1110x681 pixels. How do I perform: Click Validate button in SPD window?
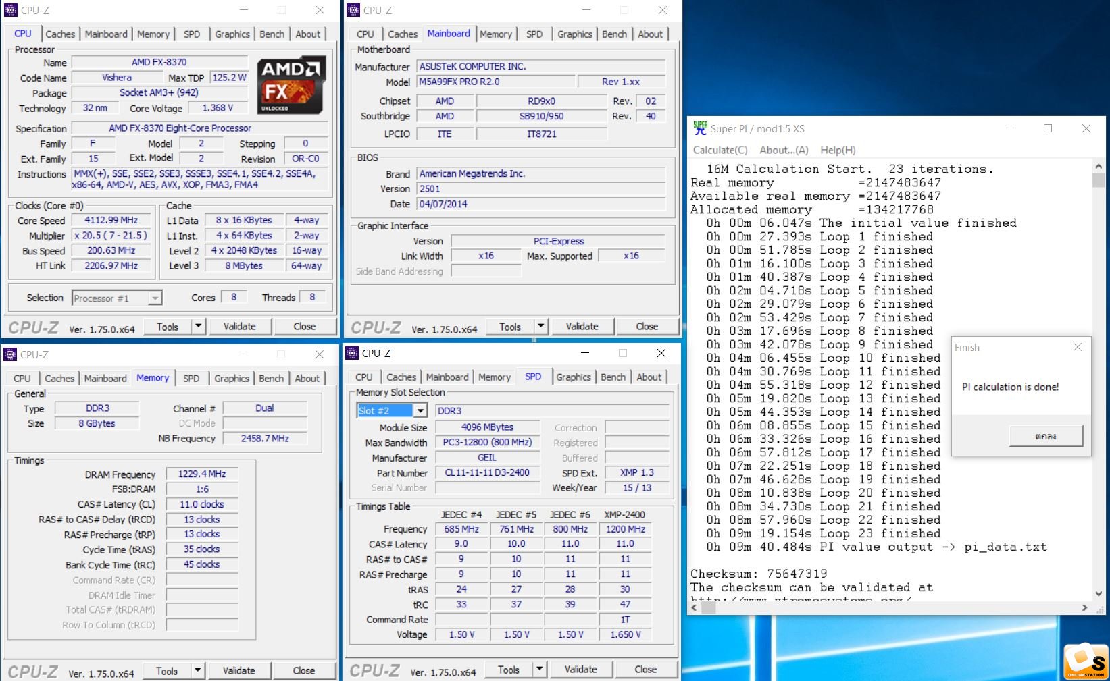tap(581, 669)
